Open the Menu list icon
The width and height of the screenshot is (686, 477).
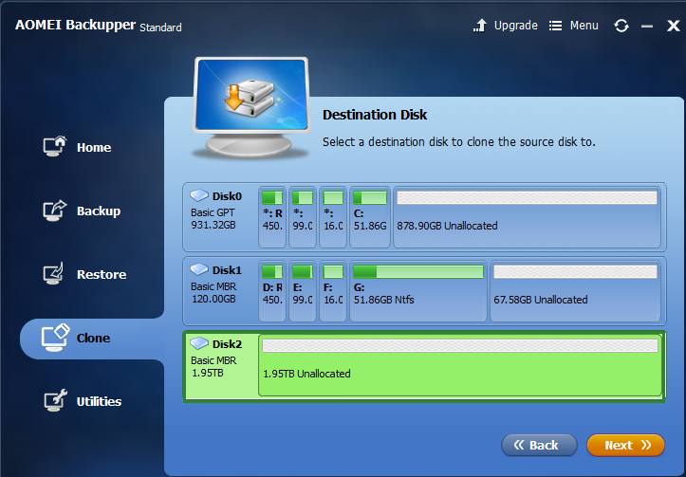pos(555,26)
